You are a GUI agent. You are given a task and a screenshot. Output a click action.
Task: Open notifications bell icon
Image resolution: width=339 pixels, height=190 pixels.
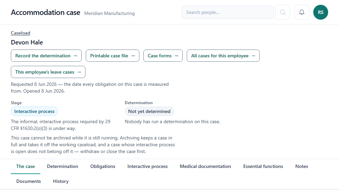point(302,12)
